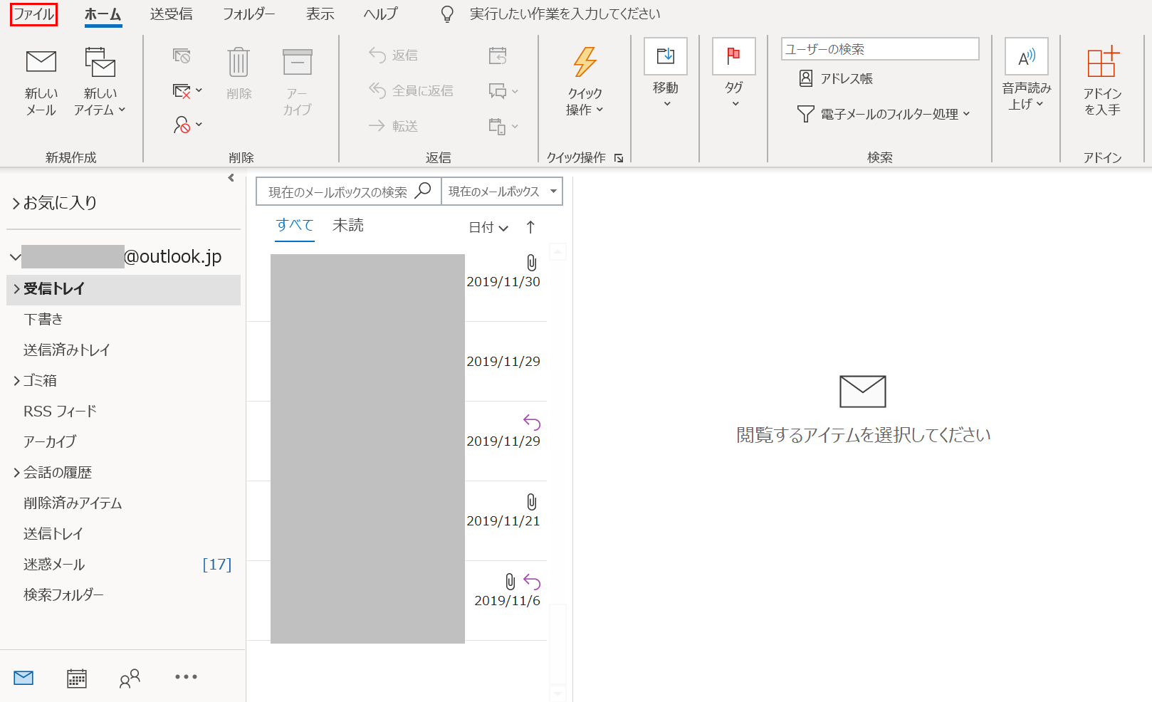Open the 送信済みトレイ folder

pos(66,350)
